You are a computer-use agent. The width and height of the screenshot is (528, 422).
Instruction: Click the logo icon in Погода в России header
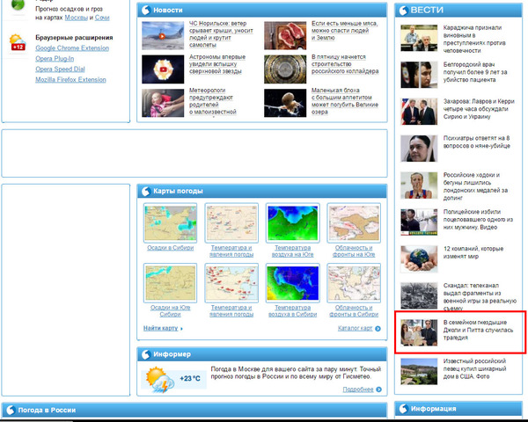click(11, 410)
